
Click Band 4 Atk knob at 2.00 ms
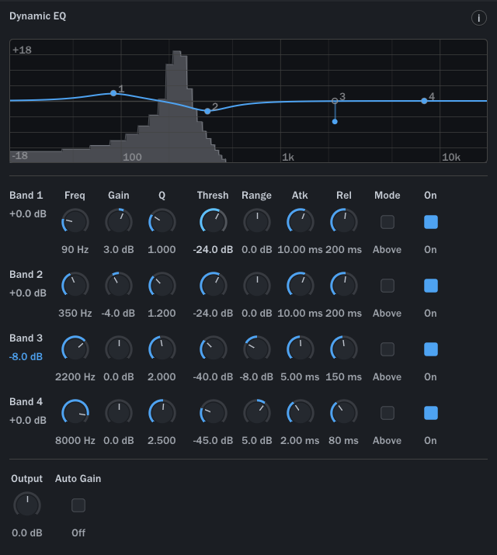(300, 413)
